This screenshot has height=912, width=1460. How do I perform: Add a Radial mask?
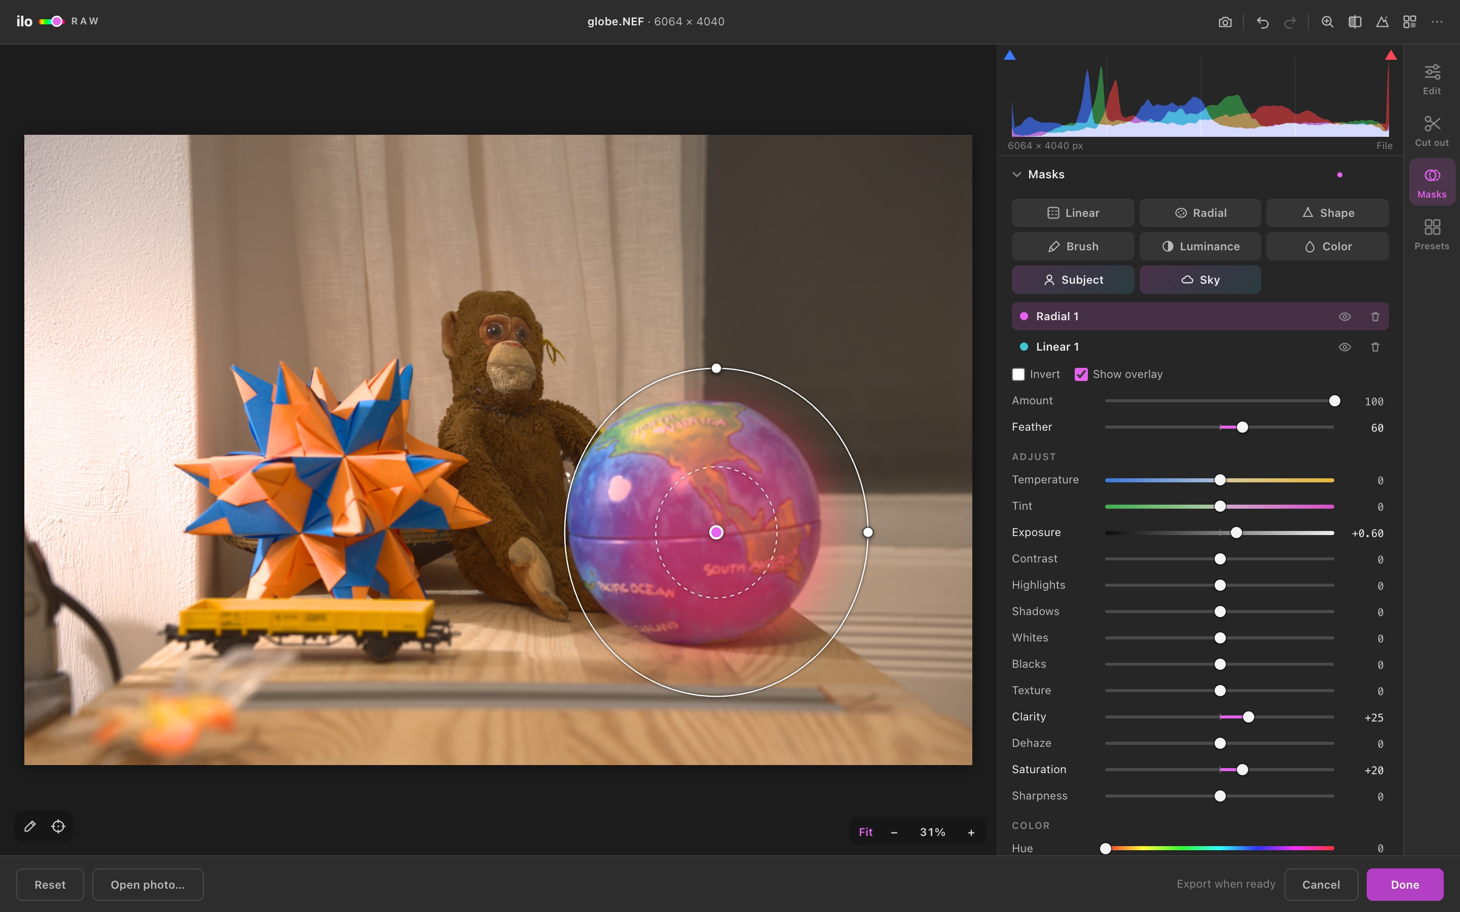pyautogui.click(x=1200, y=213)
